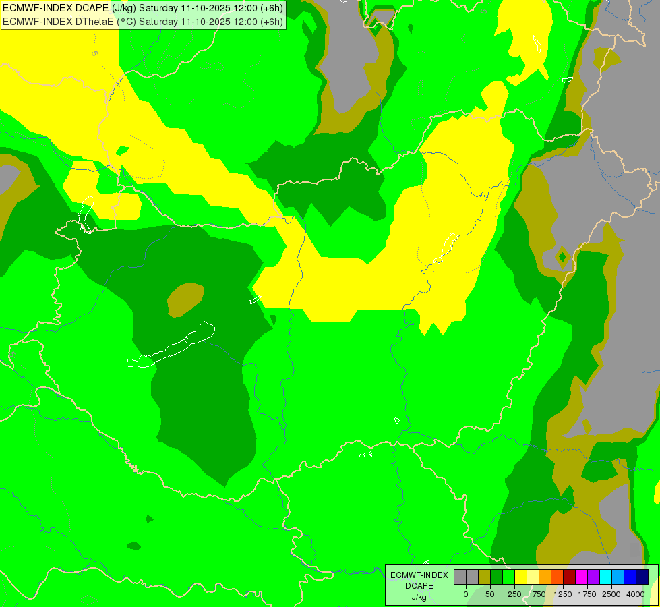Click the olive patch north of the lake
This screenshot has height=607, width=660.
[x=185, y=299]
